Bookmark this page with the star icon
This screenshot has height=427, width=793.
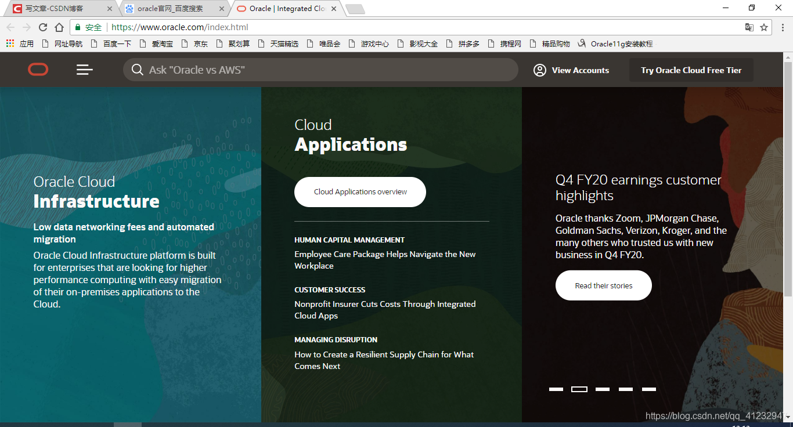(764, 27)
